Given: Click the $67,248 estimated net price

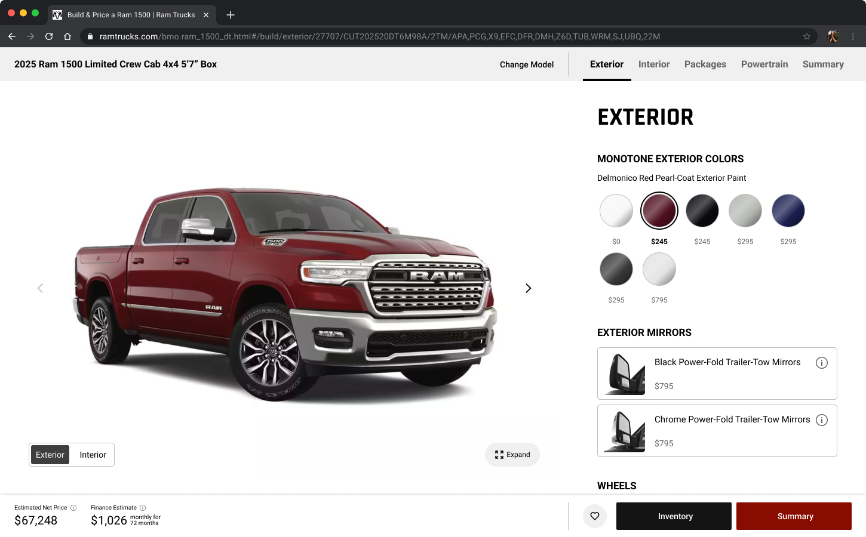Looking at the screenshot, I should [36, 520].
